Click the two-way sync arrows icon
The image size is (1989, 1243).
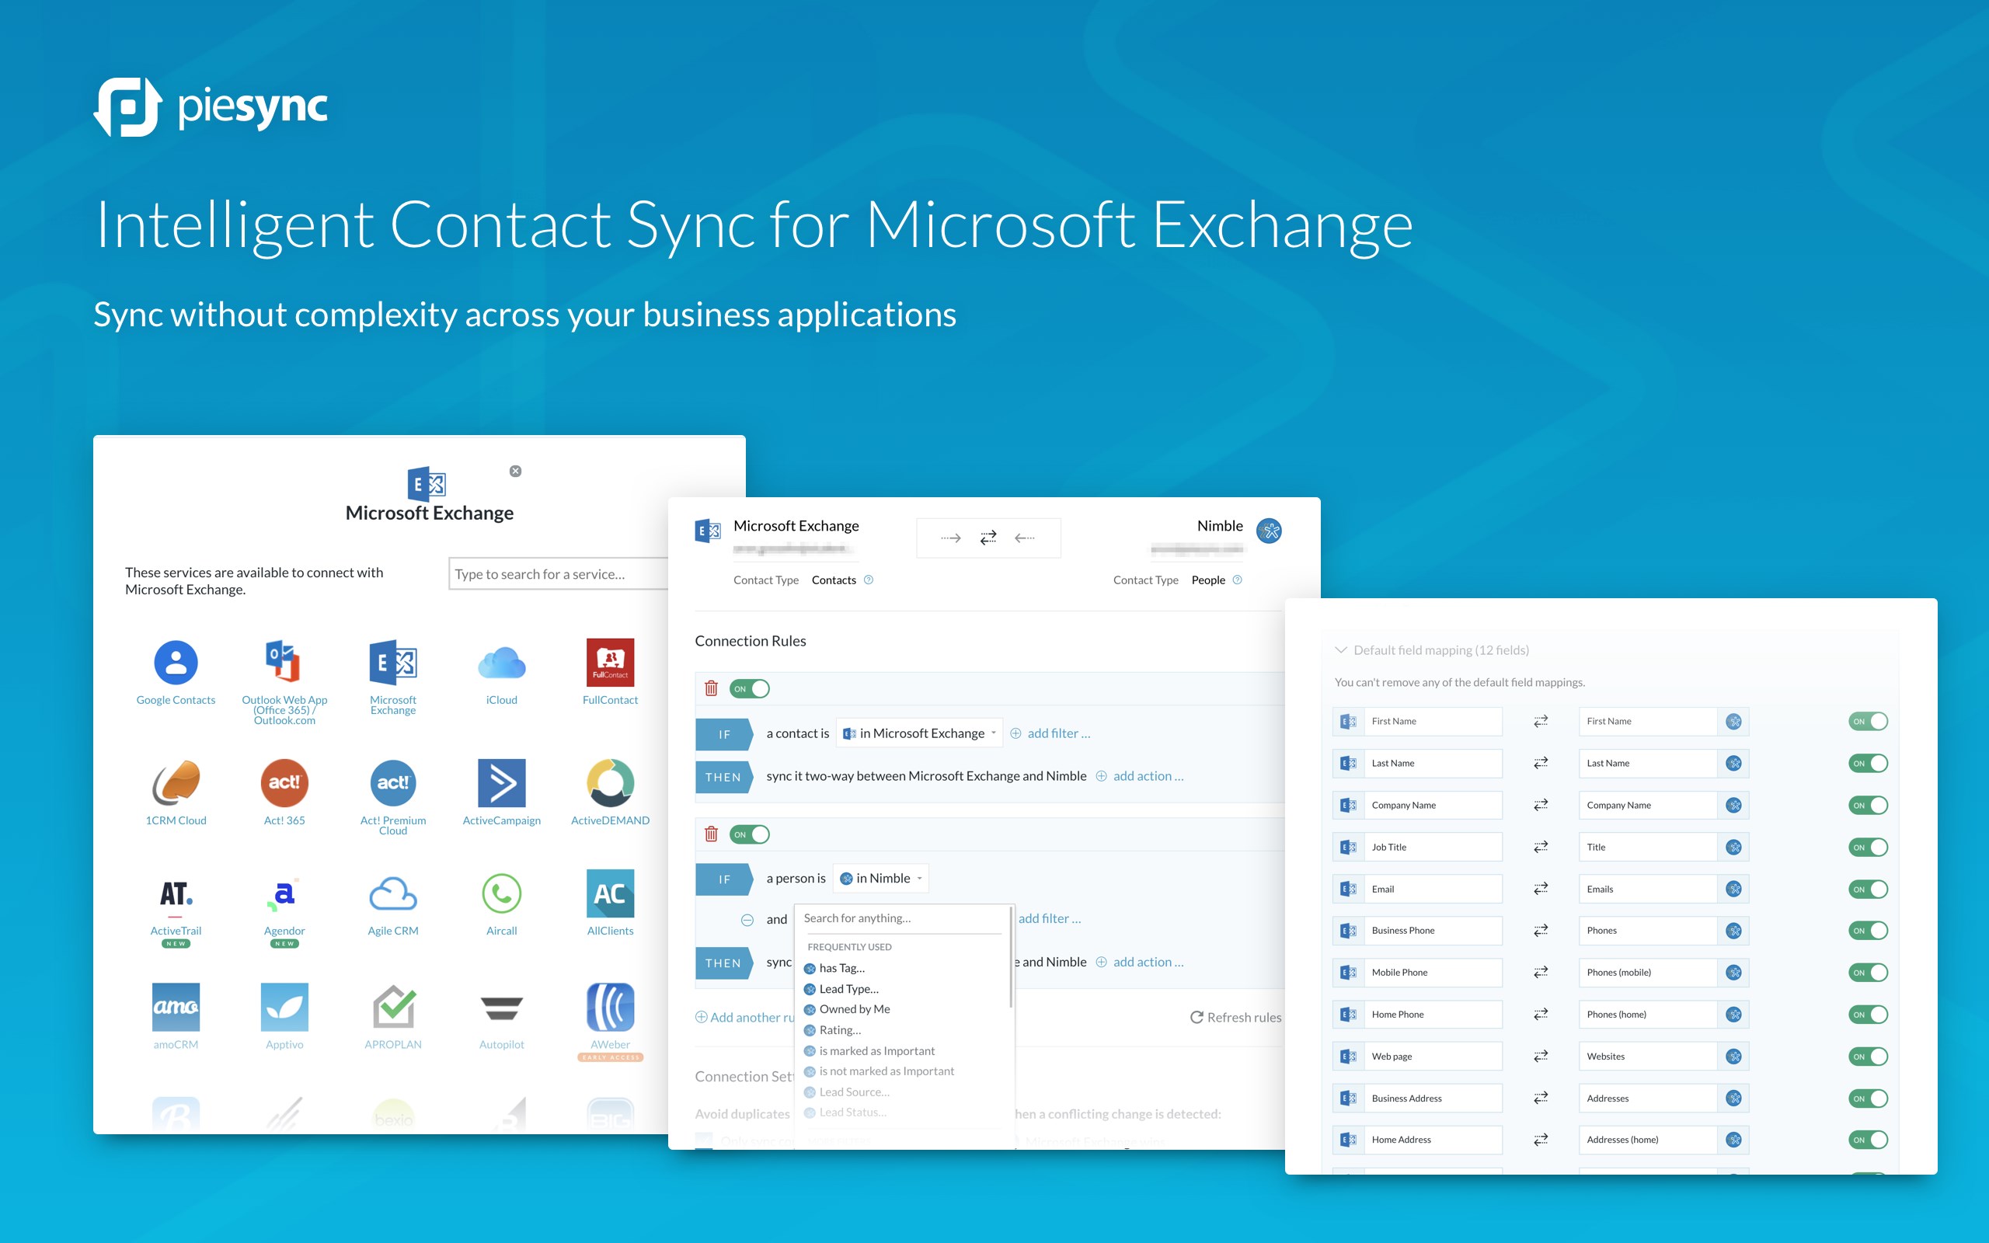coord(988,538)
